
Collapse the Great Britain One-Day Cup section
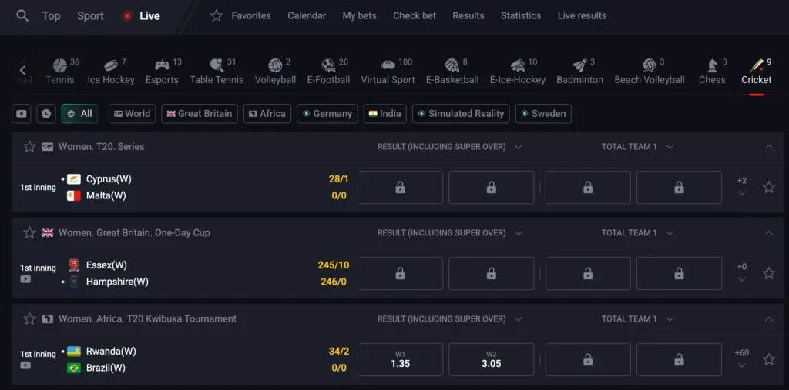tap(768, 233)
